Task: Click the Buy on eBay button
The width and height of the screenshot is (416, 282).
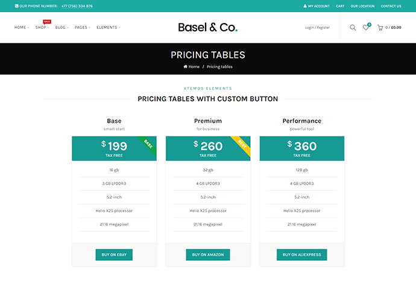Action: tap(114, 255)
